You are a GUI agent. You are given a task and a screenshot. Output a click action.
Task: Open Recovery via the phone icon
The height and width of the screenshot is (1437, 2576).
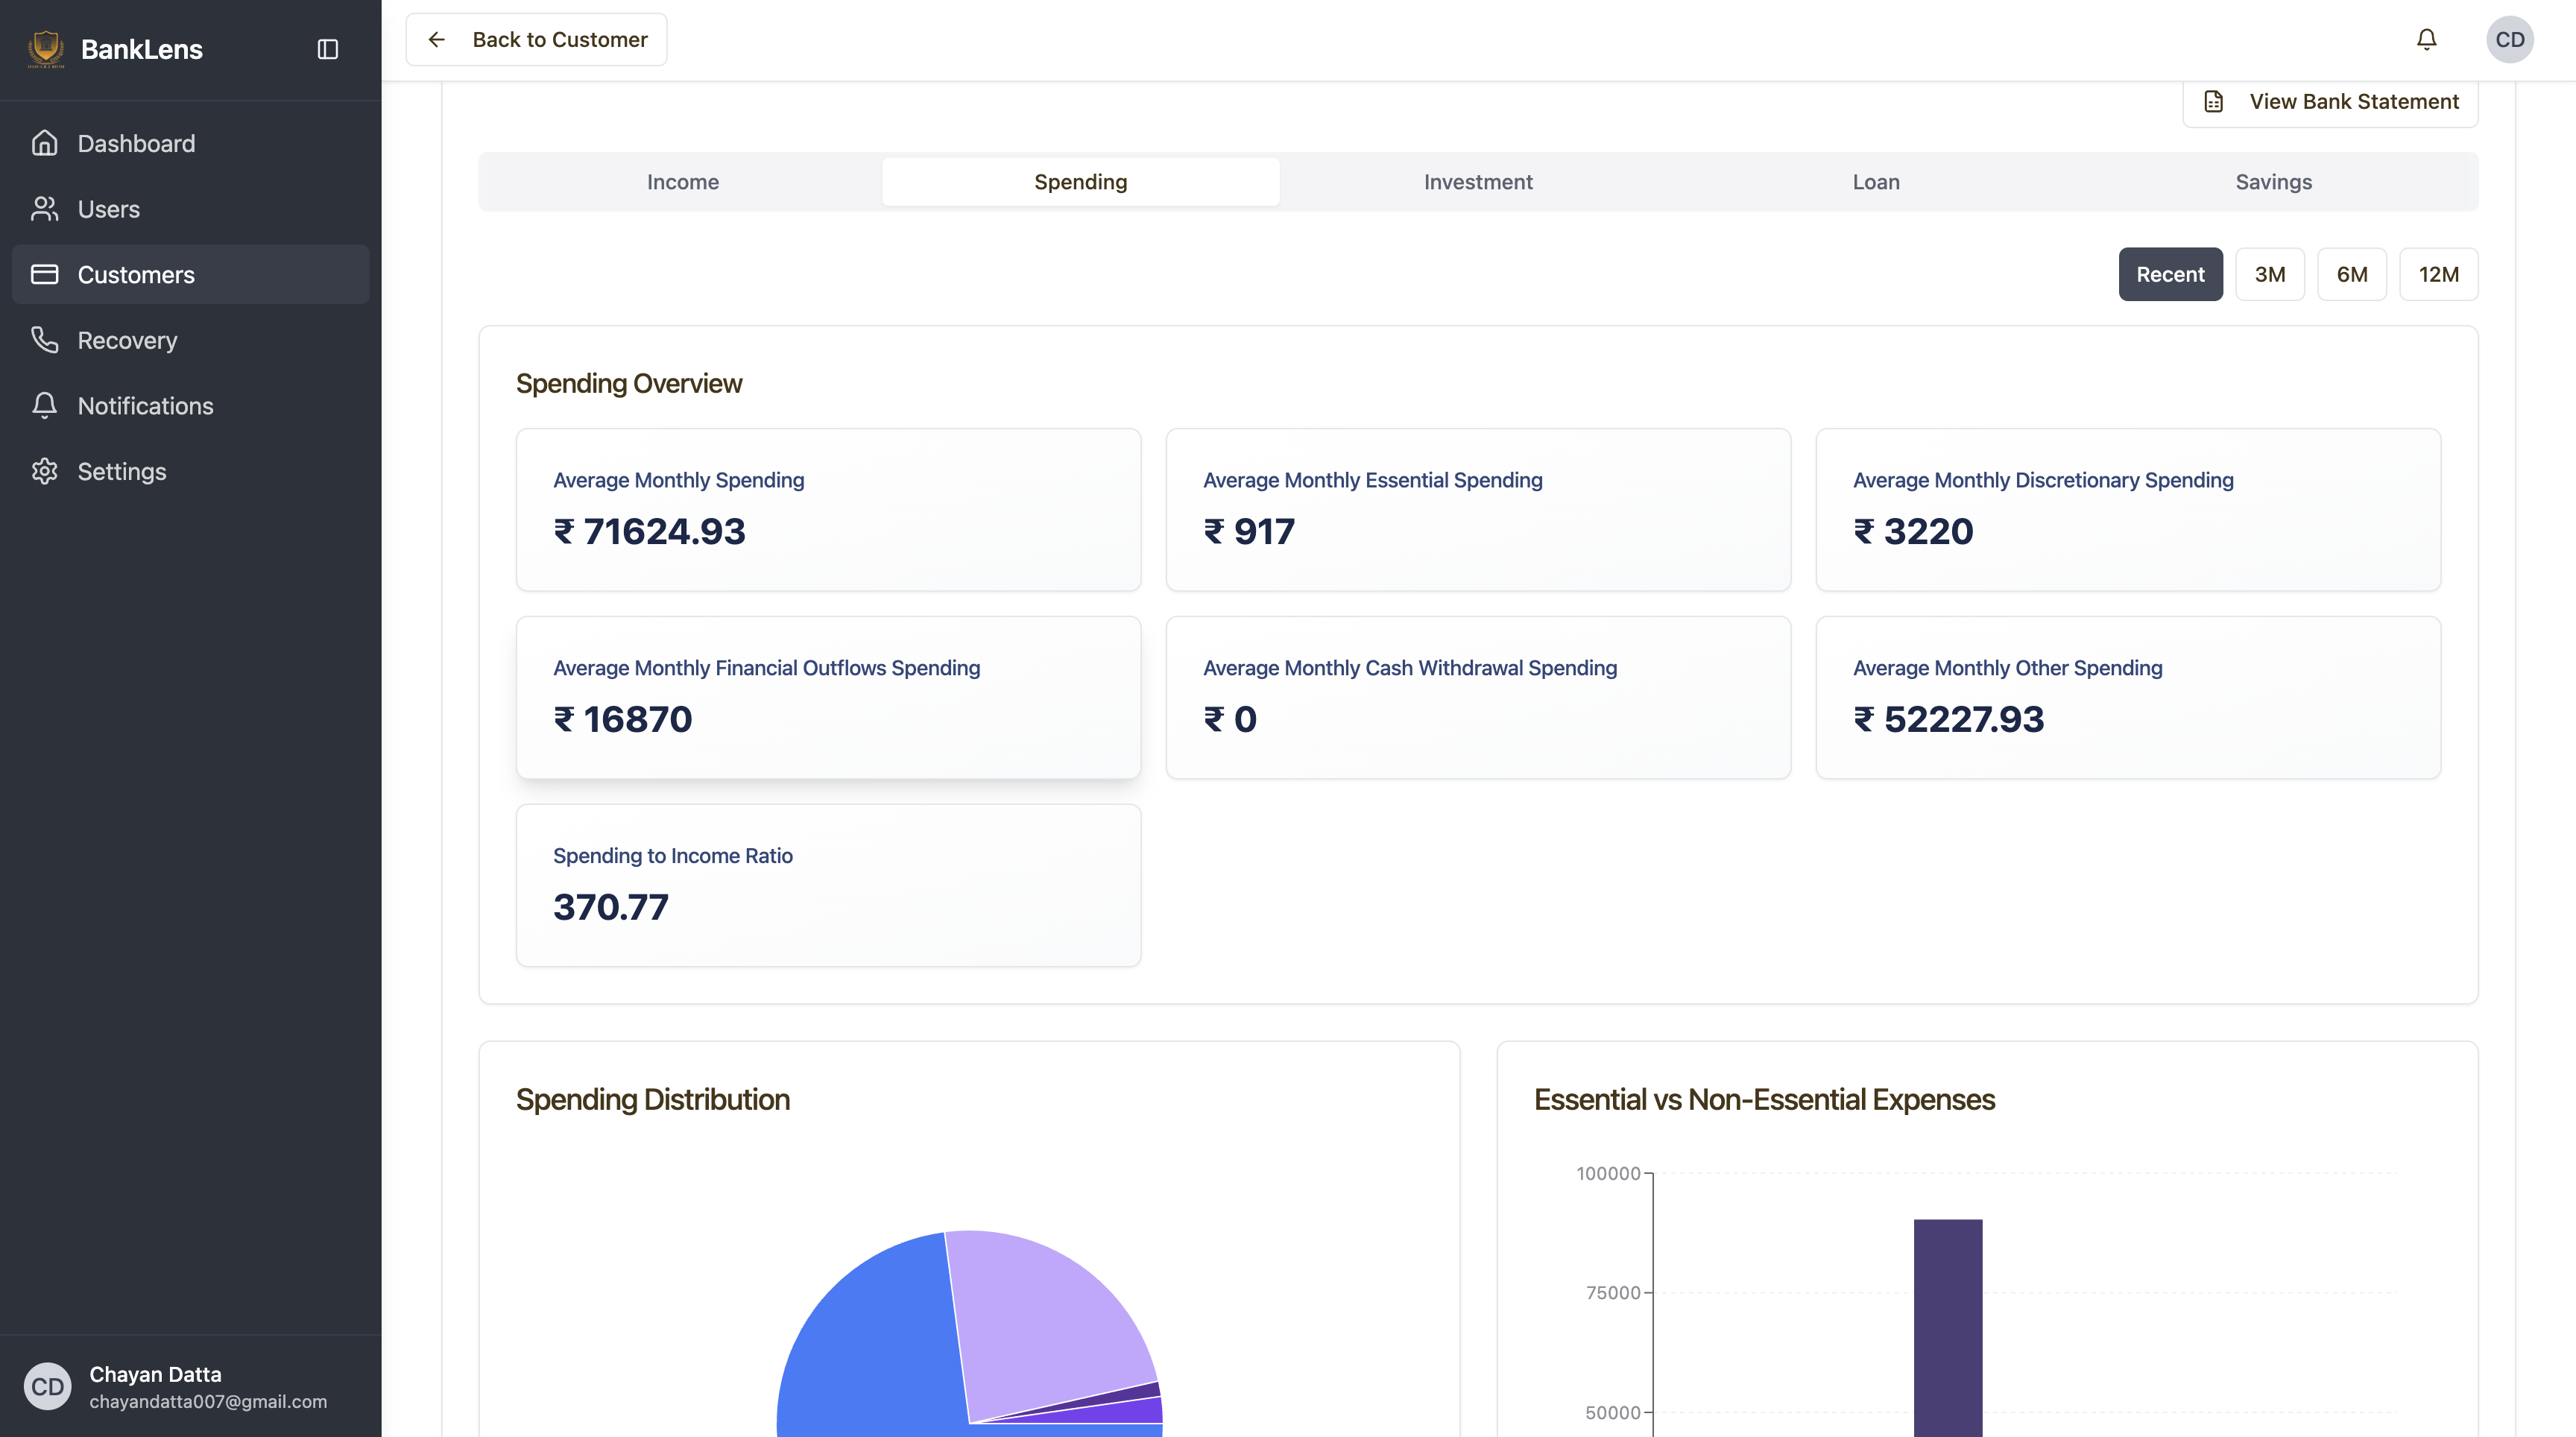pos(45,340)
